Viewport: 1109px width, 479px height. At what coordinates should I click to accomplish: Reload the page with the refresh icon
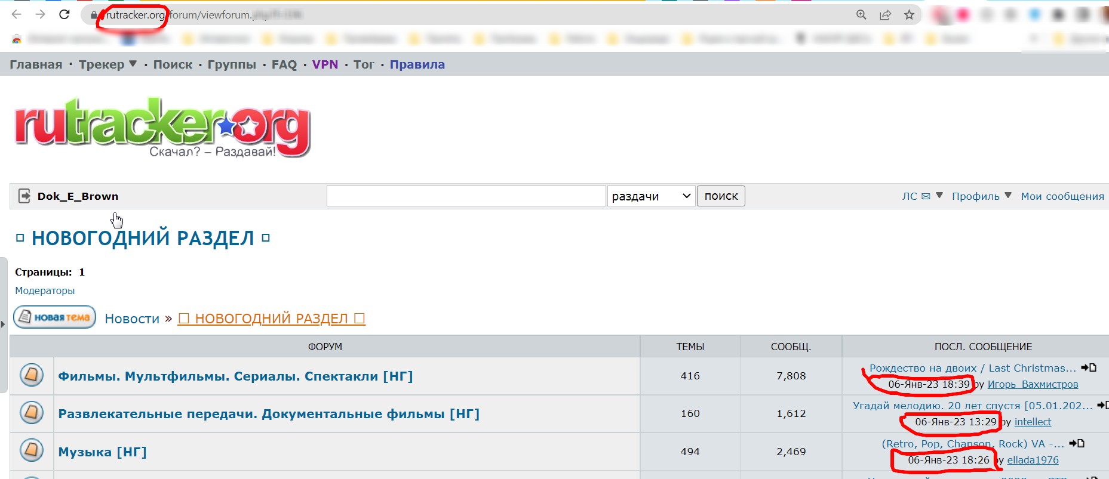coord(64,14)
